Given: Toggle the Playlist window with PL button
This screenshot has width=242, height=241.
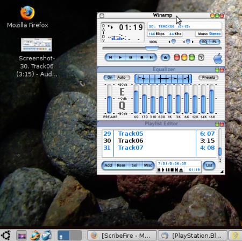Looking at the screenshot, I should point(215,42).
